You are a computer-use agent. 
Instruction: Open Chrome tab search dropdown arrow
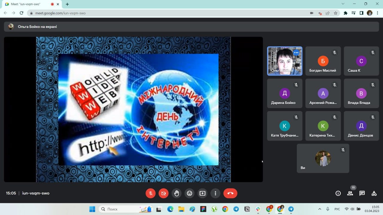click(x=343, y=4)
